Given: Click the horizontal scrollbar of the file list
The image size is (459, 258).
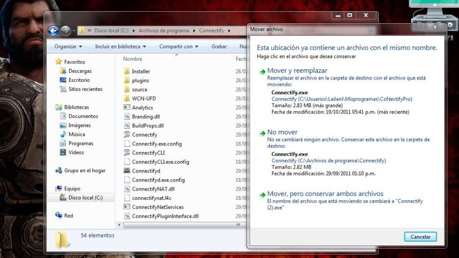Looking at the screenshot, I should pos(184,225).
